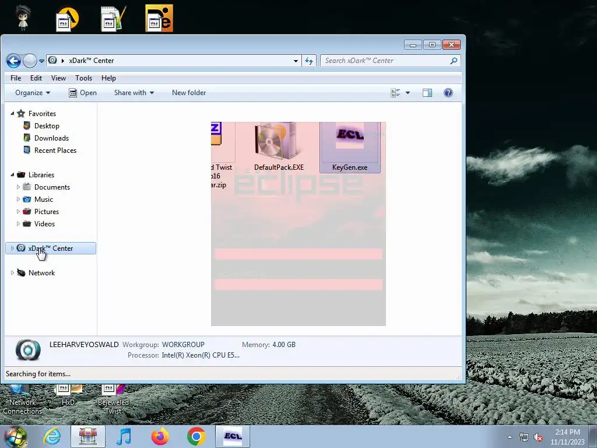This screenshot has height=448, width=597.
Task: Show hidden tray icons arrow
Action: pyautogui.click(x=510, y=437)
